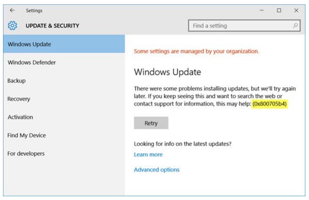Click the Retry button

pyautogui.click(x=151, y=123)
